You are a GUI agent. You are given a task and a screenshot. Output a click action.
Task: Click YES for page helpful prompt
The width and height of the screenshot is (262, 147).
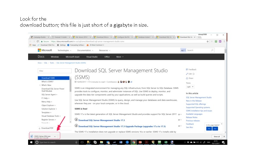tap(209, 129)
